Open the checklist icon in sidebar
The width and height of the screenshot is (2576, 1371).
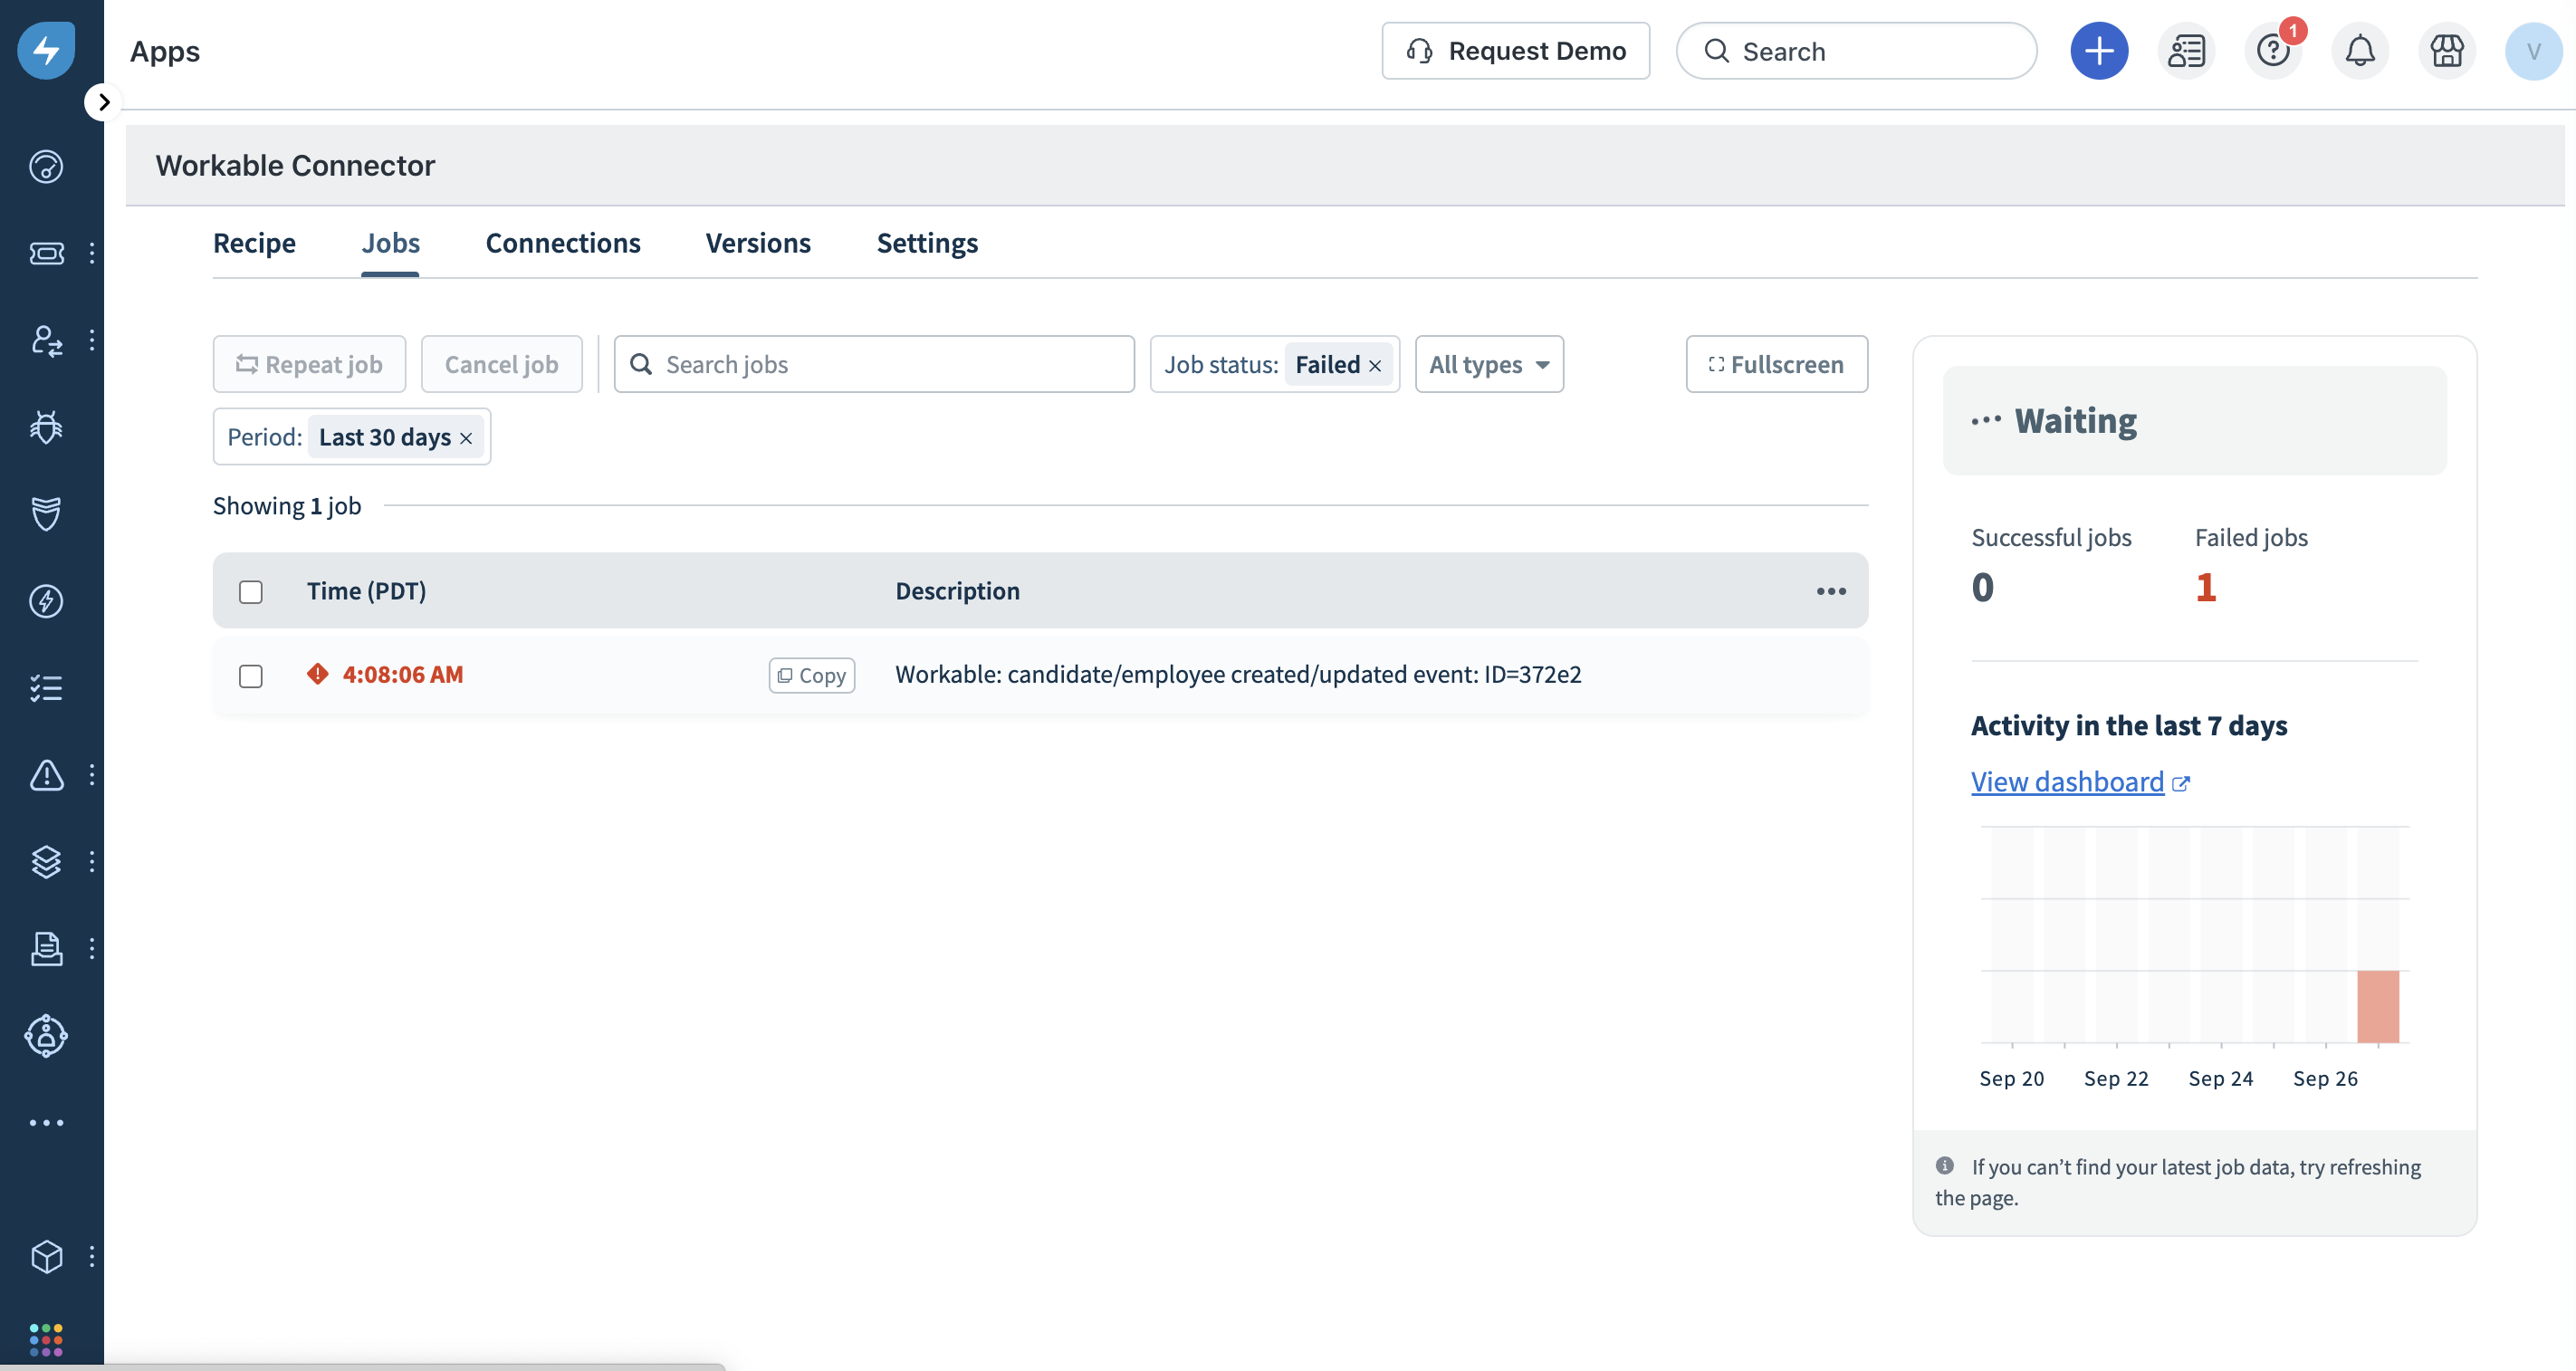tap(46, 688)
